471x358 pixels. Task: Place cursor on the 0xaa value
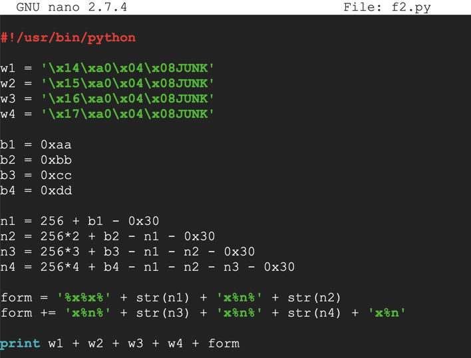[x=56, y=144]
